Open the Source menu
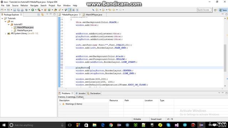Screen dimensions: 228x128 click(x=15, y=6)
